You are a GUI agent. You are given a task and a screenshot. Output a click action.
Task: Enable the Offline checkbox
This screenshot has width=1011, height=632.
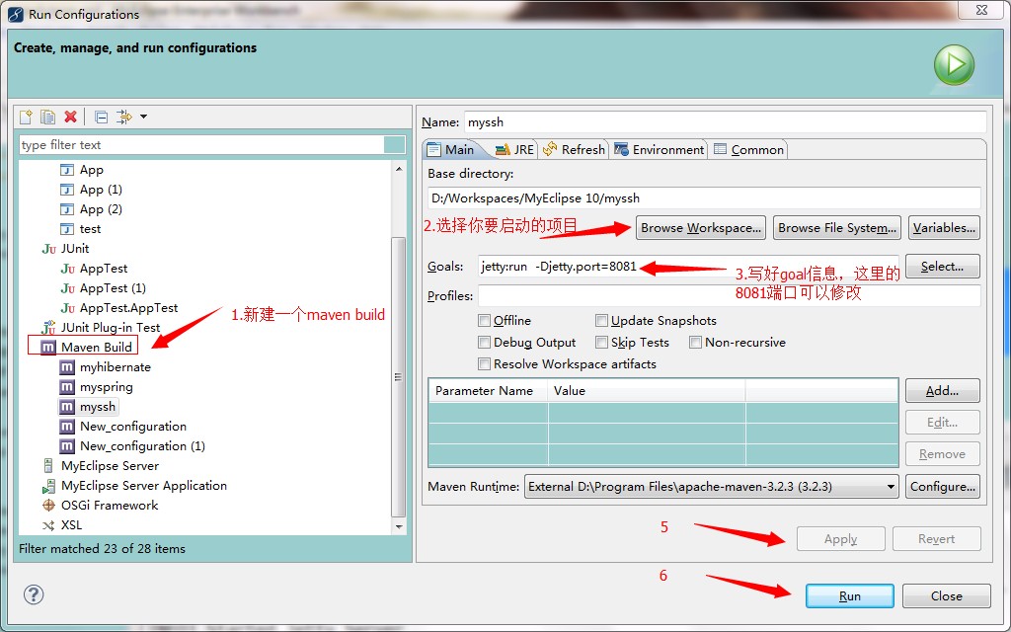pos(484,321)
